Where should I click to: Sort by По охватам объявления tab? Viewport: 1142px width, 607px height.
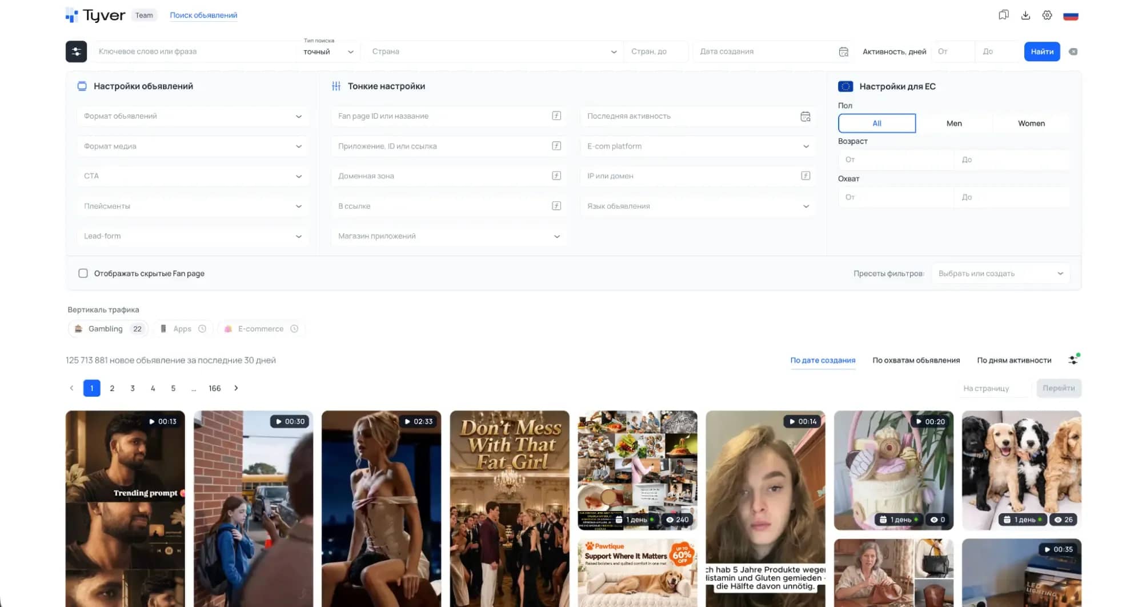[916, 360]
